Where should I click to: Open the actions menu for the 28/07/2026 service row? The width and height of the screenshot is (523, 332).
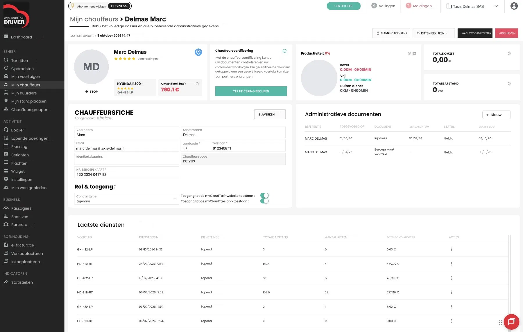click(451, 264)
